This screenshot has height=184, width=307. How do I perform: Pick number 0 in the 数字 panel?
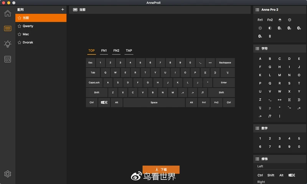pos(299,147)
